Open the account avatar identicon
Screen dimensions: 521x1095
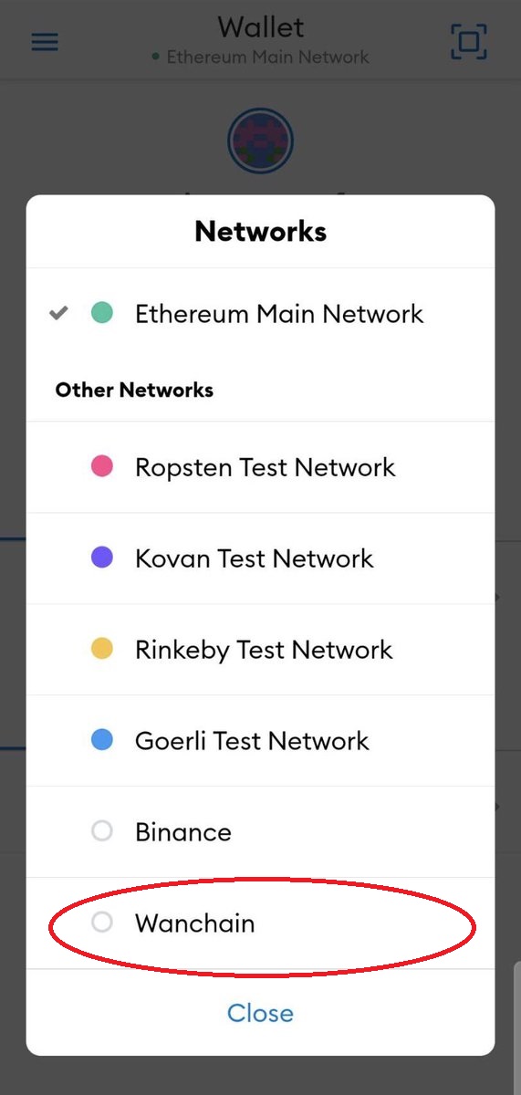point(260,141)
